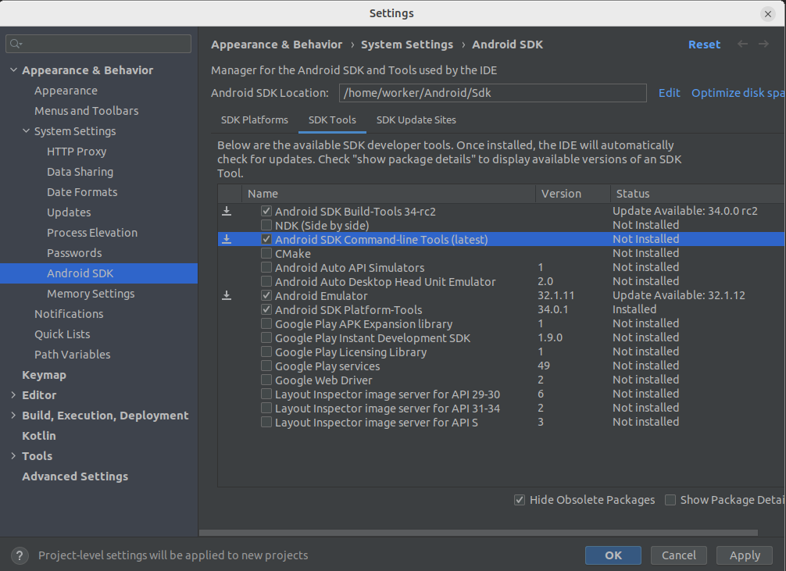Uncheck Android SDK Command-line Tools (latest)
786x571 pixels.
click(266, 239)
